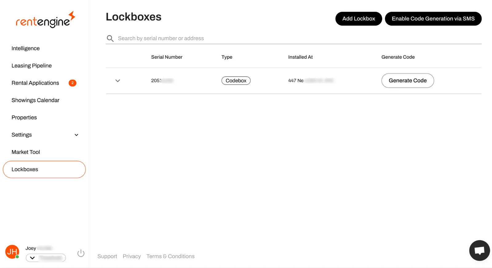Click the Rental Applications notification badge

[72, 83]
